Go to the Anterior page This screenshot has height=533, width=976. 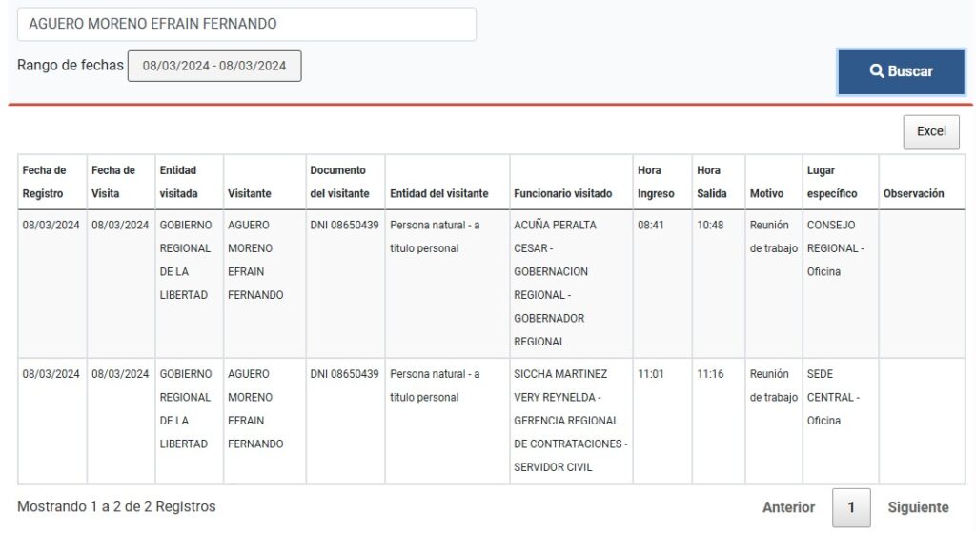coord(788,507)
